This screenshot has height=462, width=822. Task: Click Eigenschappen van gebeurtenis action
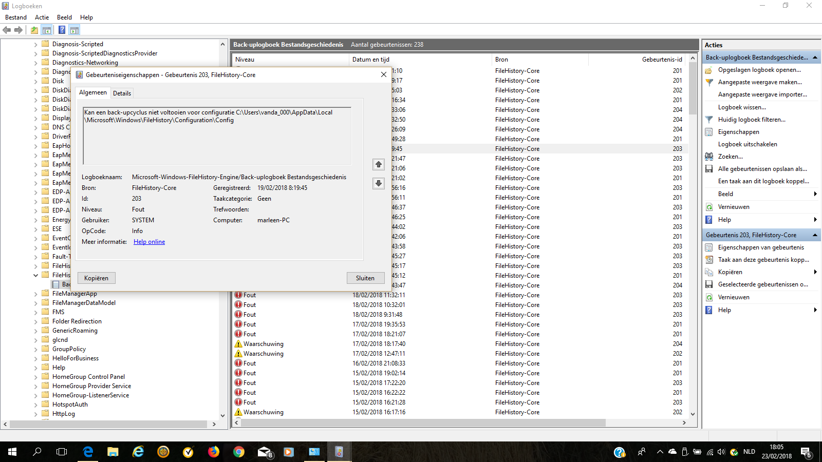click(760, 247)
